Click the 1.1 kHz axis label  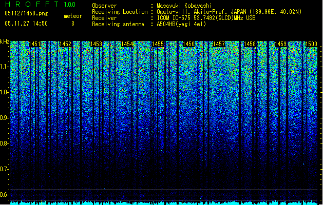coord(5,67)
